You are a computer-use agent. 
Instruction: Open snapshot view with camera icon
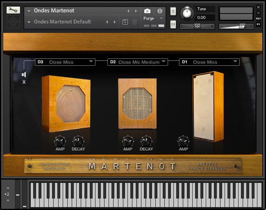tap(147, 11)
